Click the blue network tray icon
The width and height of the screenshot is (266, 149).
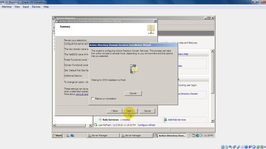pyautogui.click(x=197, y=135)
